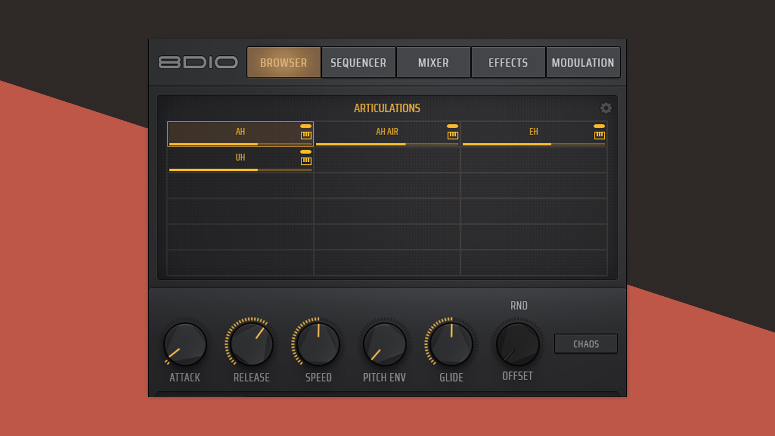
Task: Click the RND Offset knob
Action: [x=517, y=344]
